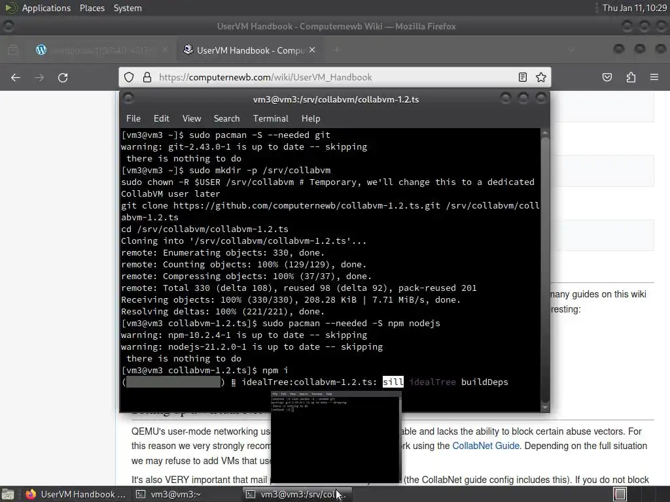This screenshot has height=502, width=670.
Task: Open the terminal Search menu
Action: pos(226,118)
